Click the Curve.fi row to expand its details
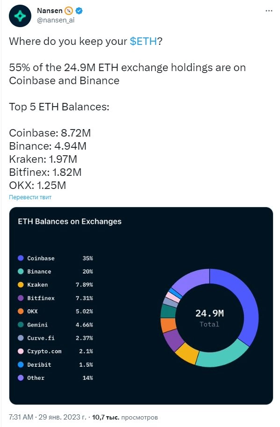 pyautogui.click(x=40, y=338)
